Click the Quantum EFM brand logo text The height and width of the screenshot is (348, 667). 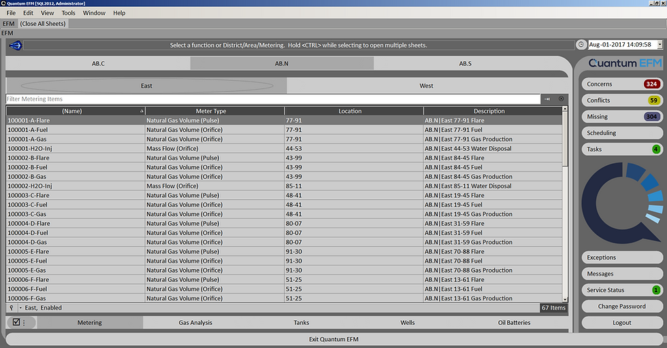point(625,63)
